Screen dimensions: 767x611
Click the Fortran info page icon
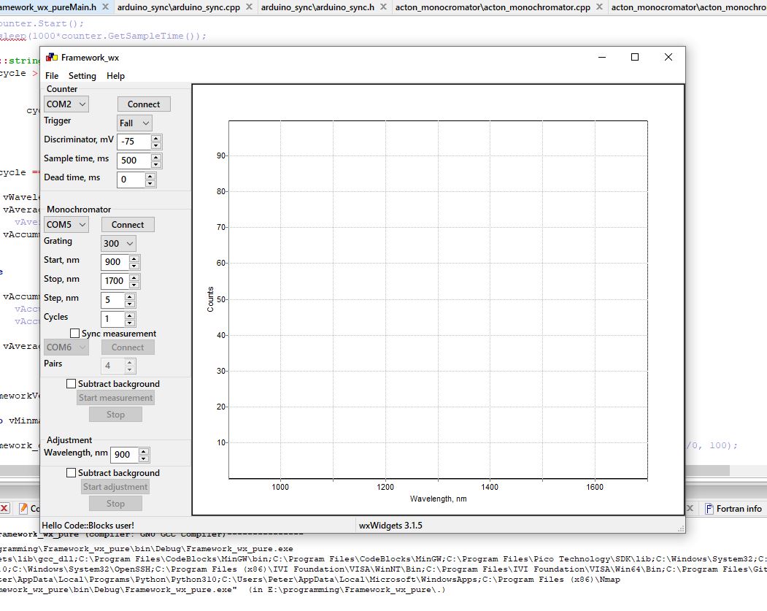point(709,508)
